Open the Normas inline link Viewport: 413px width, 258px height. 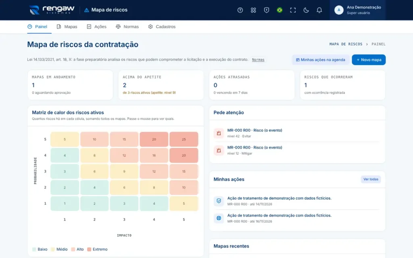point(258,60)
